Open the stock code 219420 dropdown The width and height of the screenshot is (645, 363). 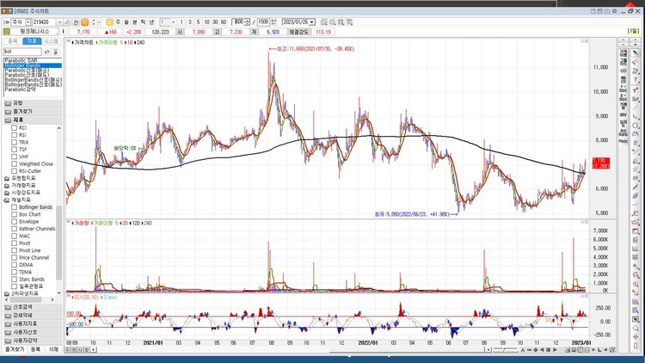point(59,22)
